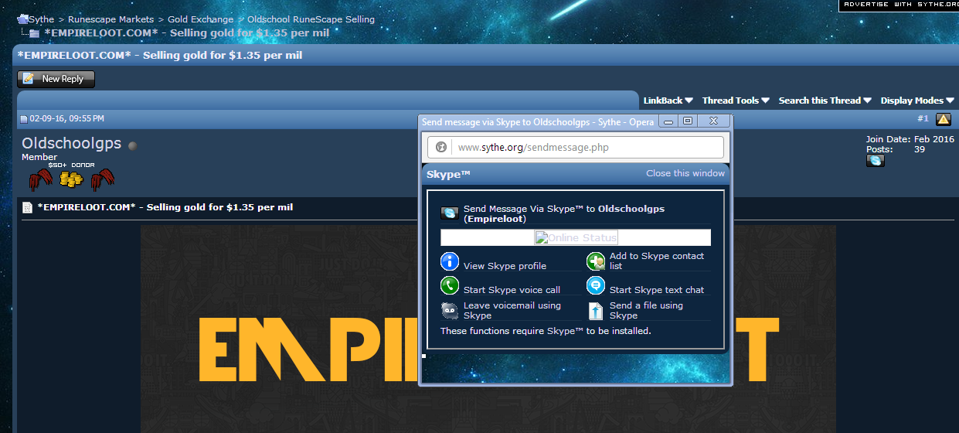959x433 pixels.
Task: Click the Send a file using Skype link
Action: point(646,310)
